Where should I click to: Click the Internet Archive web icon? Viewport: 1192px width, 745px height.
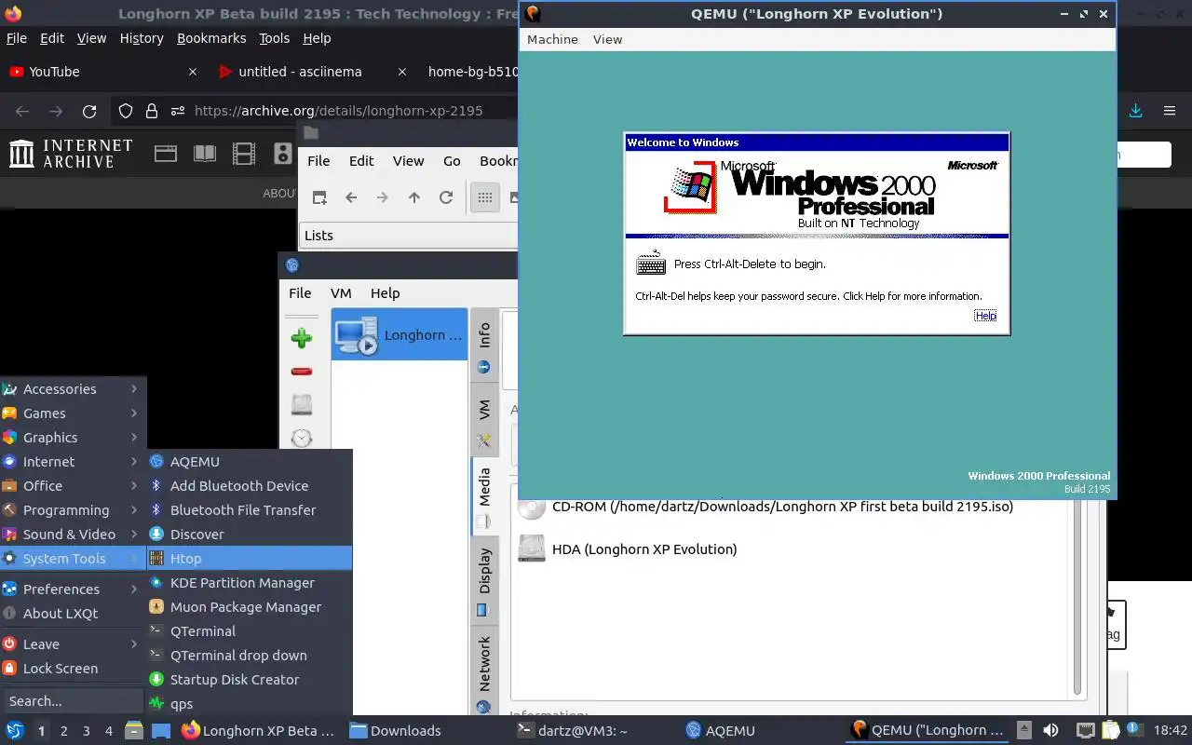166,154
